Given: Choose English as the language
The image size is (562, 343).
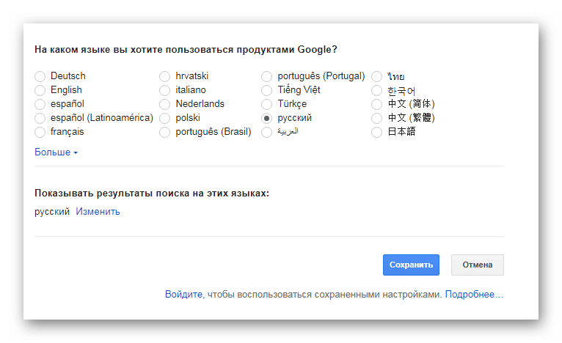Looking at the screenshot, I should 40,90.
